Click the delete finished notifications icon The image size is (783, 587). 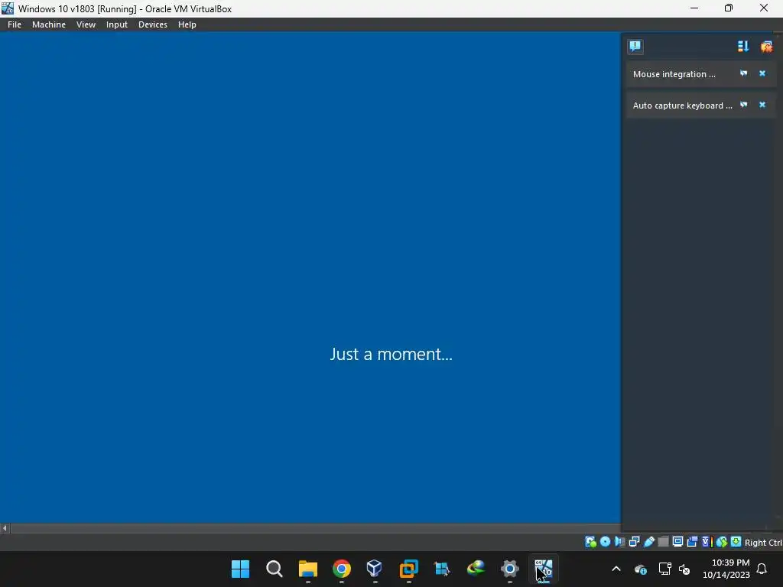click(766, 47)
